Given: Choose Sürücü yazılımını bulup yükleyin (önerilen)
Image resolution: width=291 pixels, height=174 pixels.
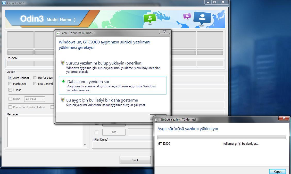Looking at the screenshot, I should pos(113,67).
